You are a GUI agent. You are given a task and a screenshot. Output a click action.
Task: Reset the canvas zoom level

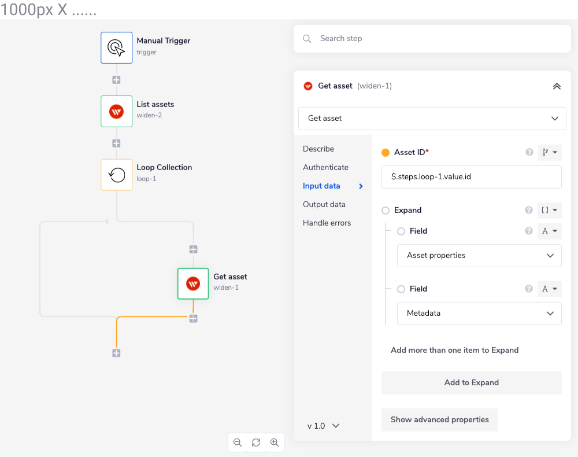coord(256,443)
